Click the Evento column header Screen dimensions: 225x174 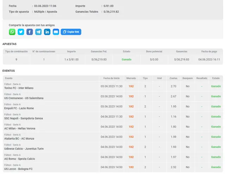point(9,78)
